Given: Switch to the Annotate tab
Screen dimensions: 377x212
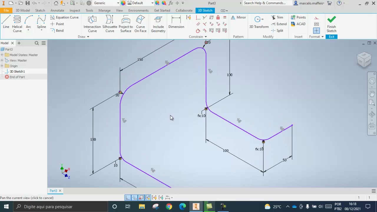Looking at the screenshot, I should pyautogui.click(x=57, y=10).
